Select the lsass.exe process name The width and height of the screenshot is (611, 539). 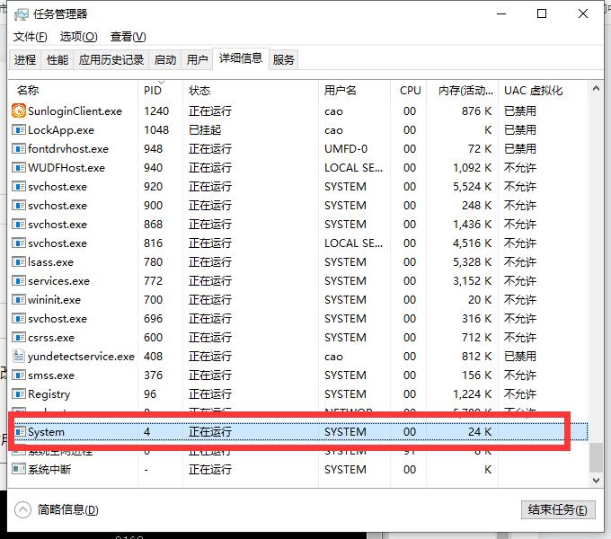tap(50, 261)
